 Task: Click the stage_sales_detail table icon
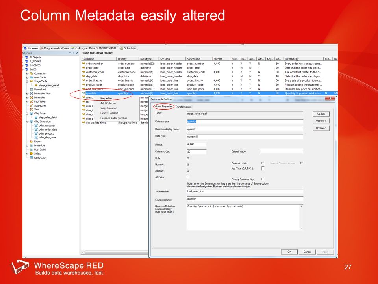pos(36,85)
